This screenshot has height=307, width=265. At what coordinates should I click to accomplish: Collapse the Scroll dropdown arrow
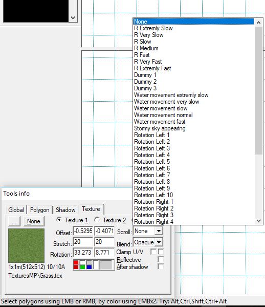[159, 231]
